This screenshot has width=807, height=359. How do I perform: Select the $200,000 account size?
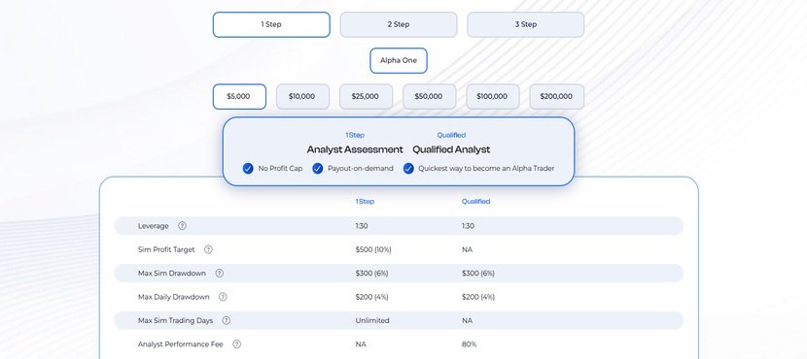557,97
